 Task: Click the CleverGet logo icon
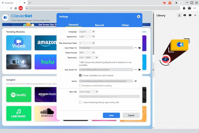[5, 17]
